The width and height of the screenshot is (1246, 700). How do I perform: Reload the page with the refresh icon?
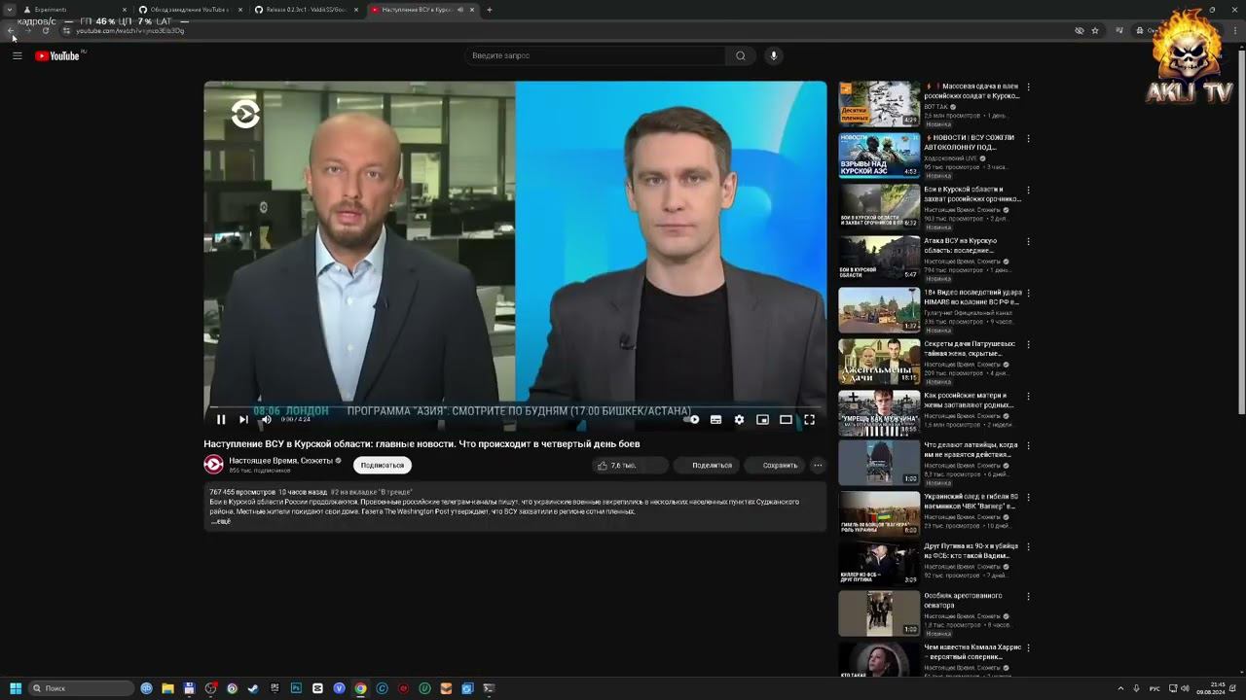click(45, 30)
